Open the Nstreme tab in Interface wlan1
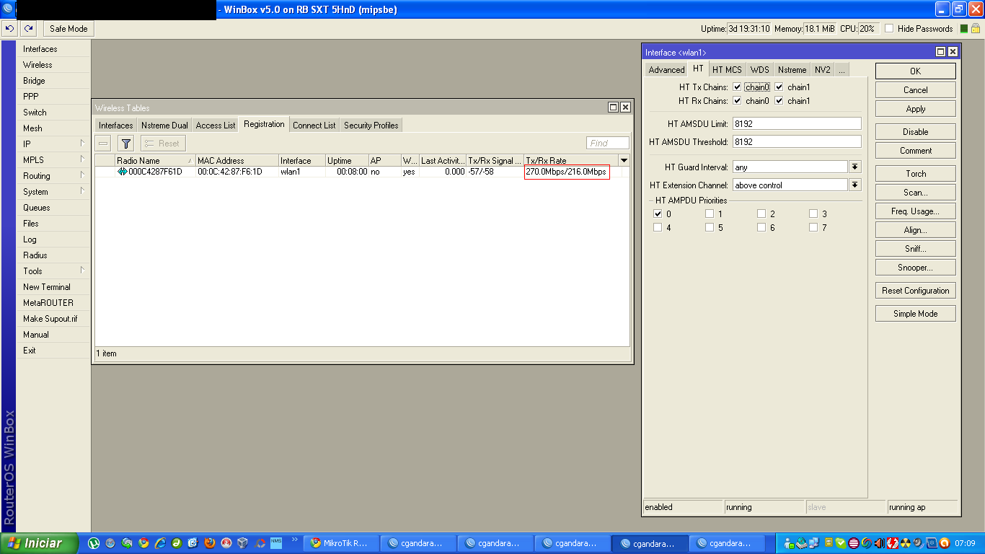The height and width of the screenshot is (554, 985). click(792, 70)
